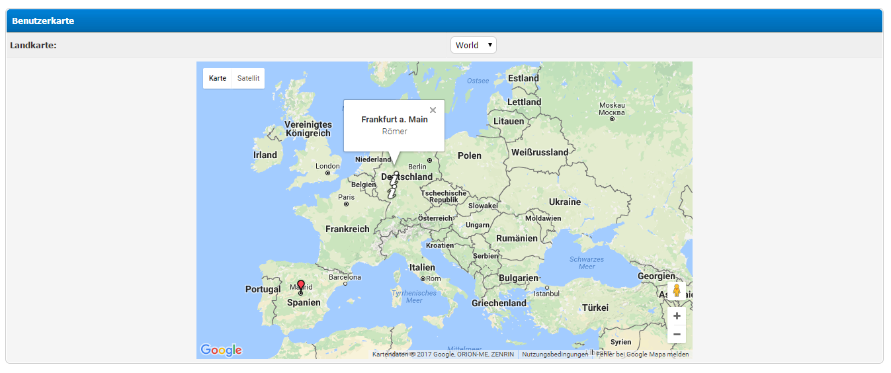891x373 pixels.
Task: Click the Italien country label
Action: point(423,267)
